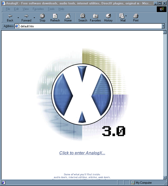The image size is (168, 186).
Task: Expand the Back button history dropdown arrow
Action: point(18,18)
